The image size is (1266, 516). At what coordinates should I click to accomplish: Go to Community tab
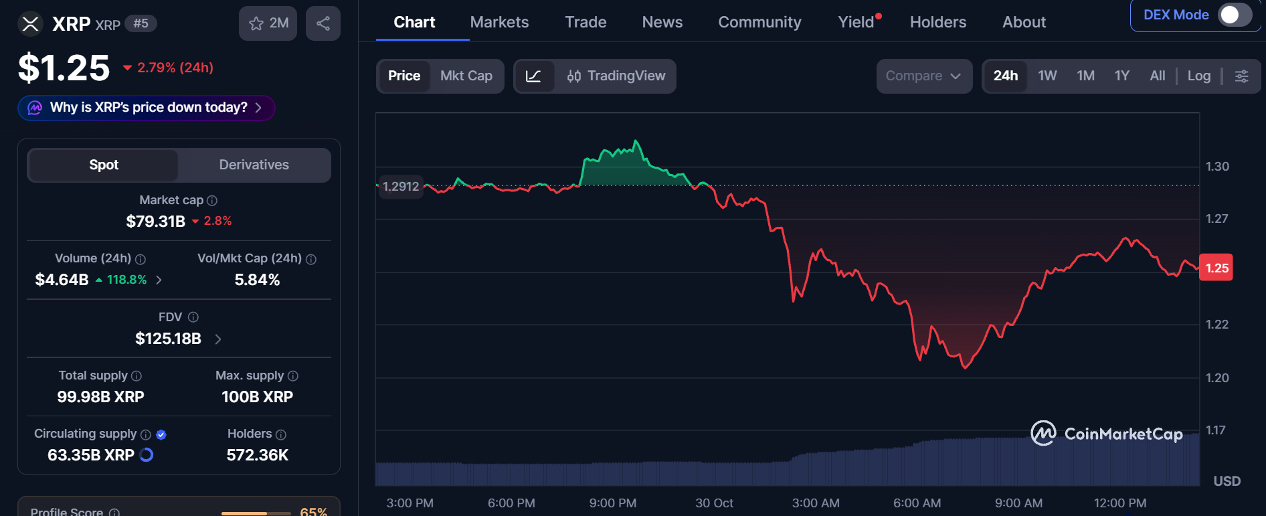point(759,22)
